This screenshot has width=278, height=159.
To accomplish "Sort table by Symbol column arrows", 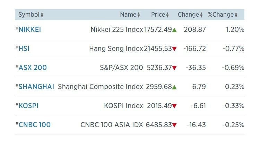I will pos(42,15).
